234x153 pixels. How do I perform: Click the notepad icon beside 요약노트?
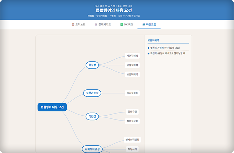73,24
